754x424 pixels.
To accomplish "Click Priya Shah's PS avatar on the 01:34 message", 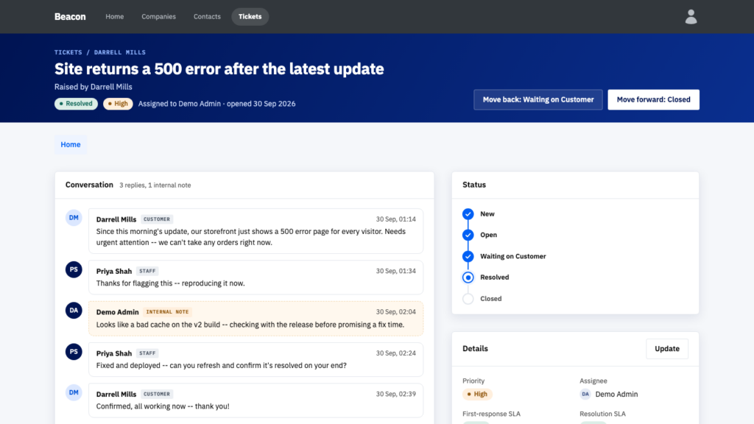I will tap(74, 269).
